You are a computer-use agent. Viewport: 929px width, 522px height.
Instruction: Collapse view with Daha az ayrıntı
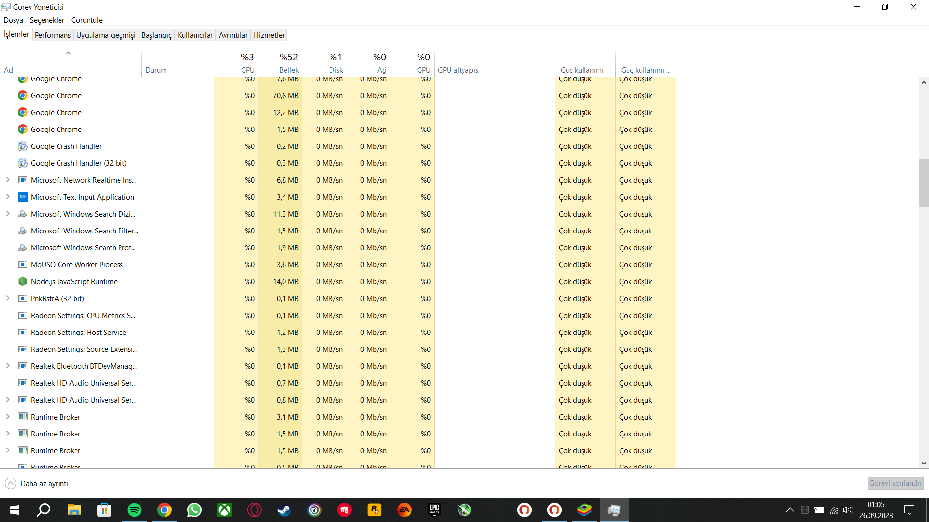pyautogui.click(x=36, y=483)
